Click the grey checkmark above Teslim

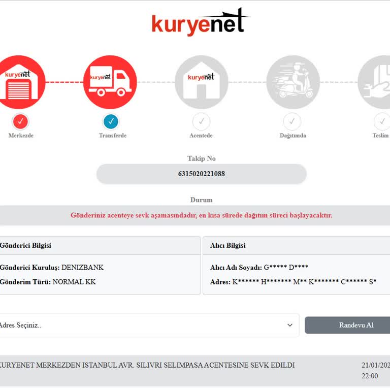(382, 121)
